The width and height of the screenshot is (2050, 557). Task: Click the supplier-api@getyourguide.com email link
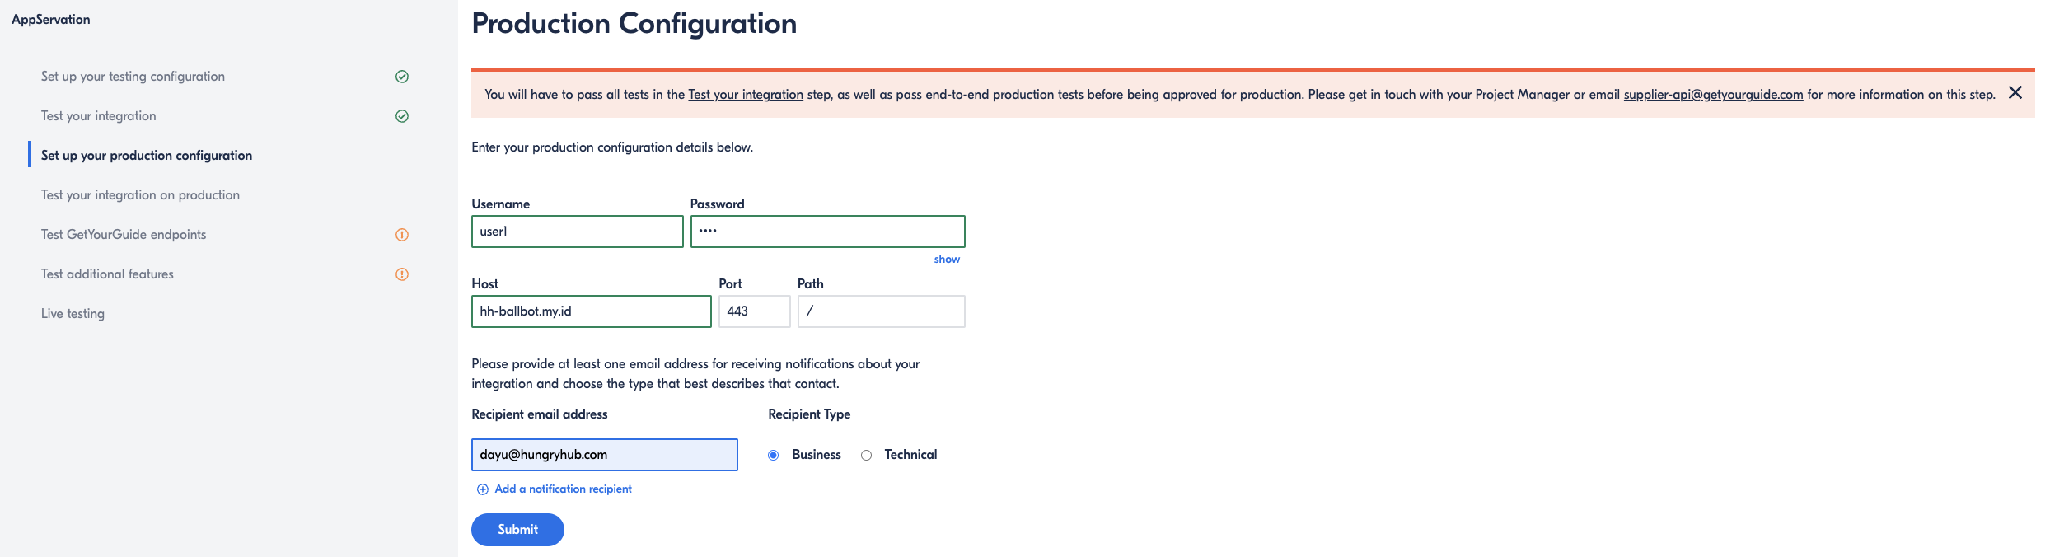coord(1713,95)
